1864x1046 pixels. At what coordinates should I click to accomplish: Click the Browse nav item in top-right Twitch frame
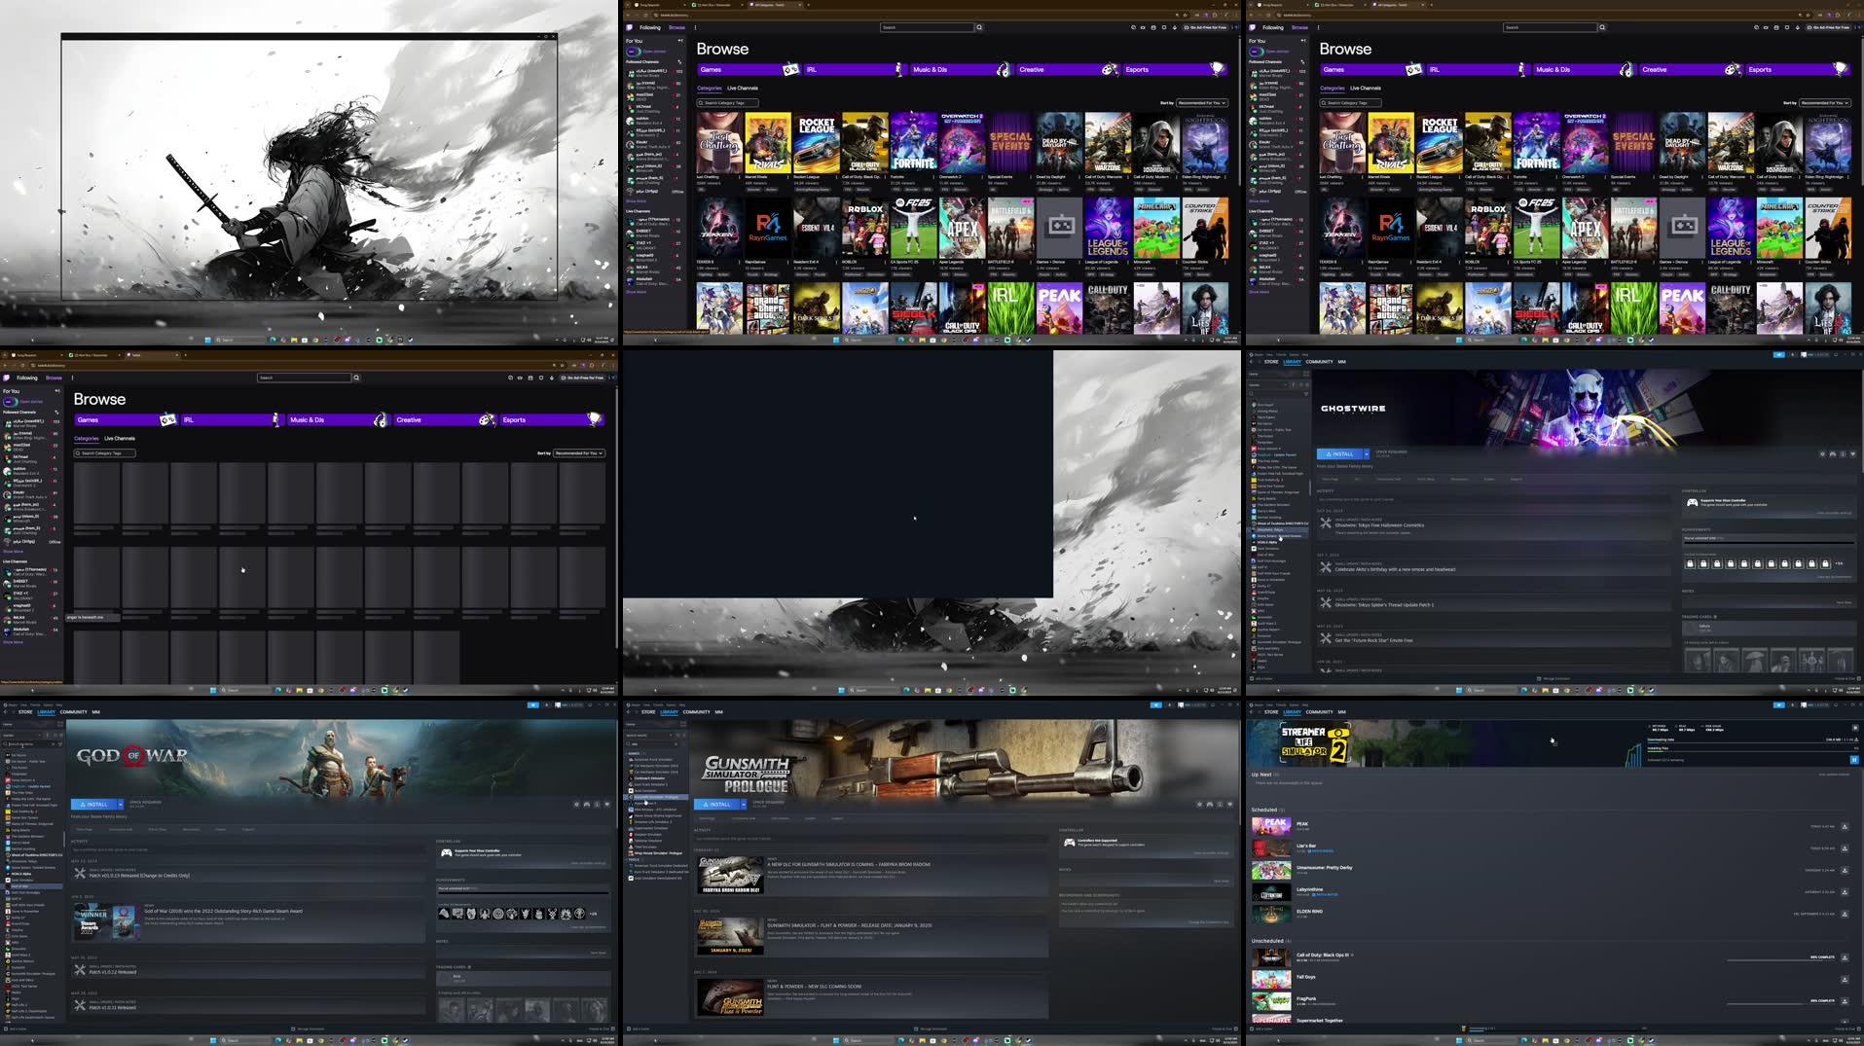tap(1299, 27)
